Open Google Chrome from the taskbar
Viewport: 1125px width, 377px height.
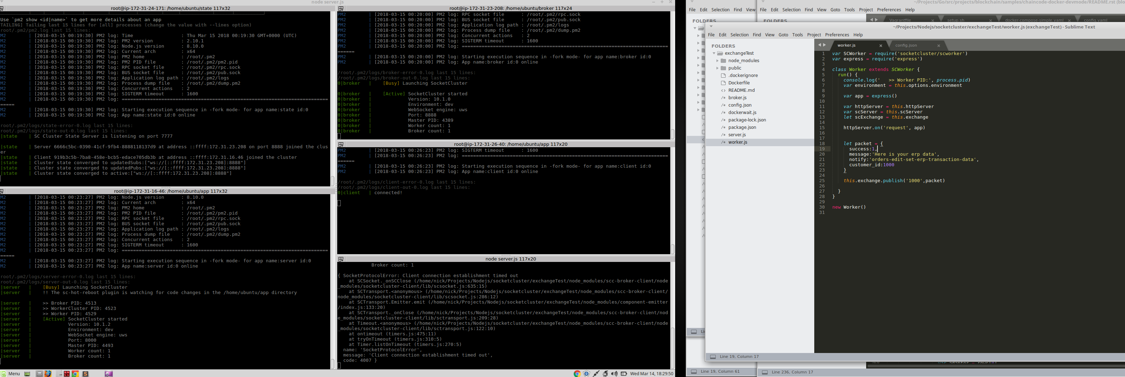(75, 373)
